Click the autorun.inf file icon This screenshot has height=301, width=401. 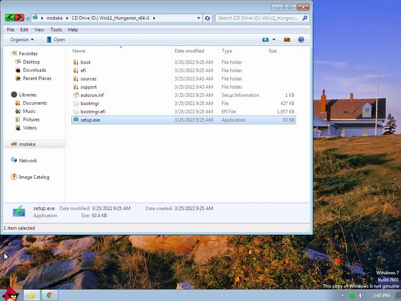coord(76,95)
